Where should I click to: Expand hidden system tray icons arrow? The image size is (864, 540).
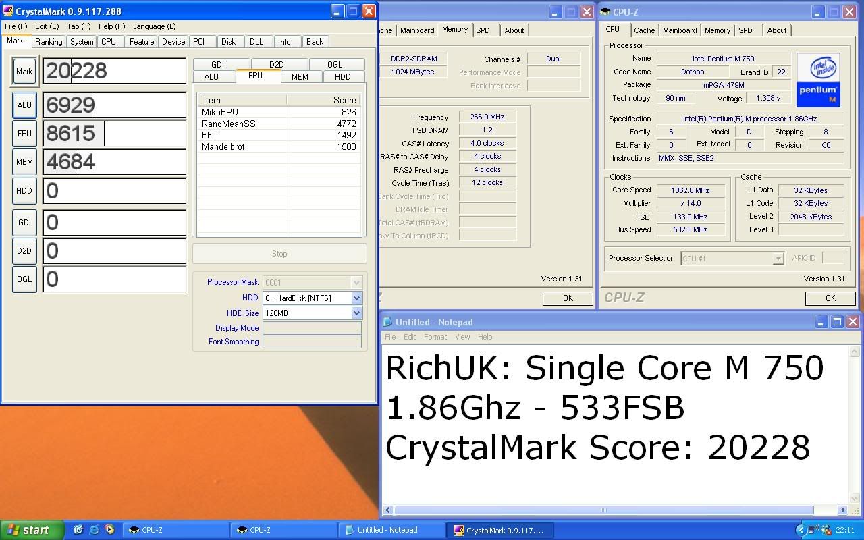click(801, 530)
